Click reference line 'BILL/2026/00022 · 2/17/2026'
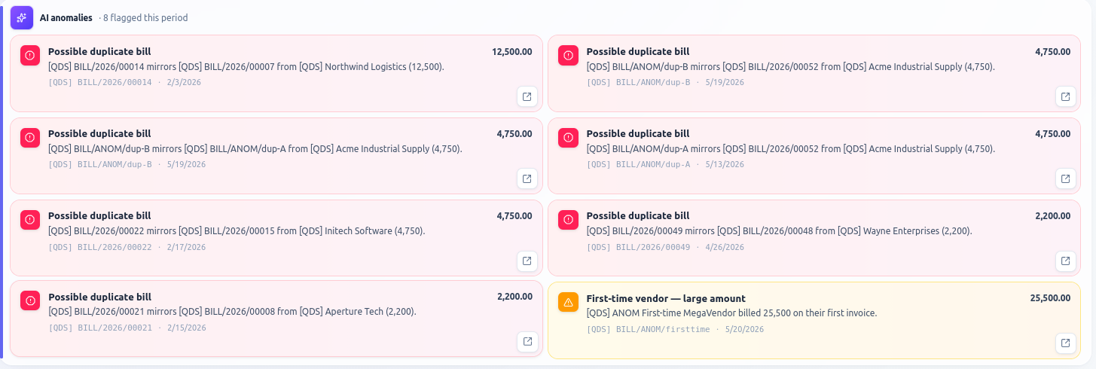 (127, 247)
